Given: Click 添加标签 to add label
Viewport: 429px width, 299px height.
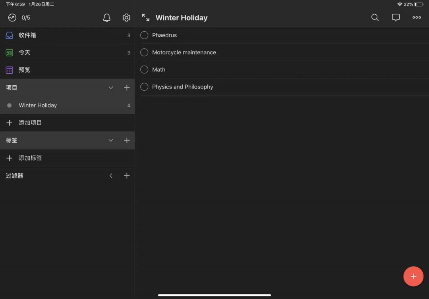Looking at the screenshot, I should pyautogui.click(x=30, y=158).
